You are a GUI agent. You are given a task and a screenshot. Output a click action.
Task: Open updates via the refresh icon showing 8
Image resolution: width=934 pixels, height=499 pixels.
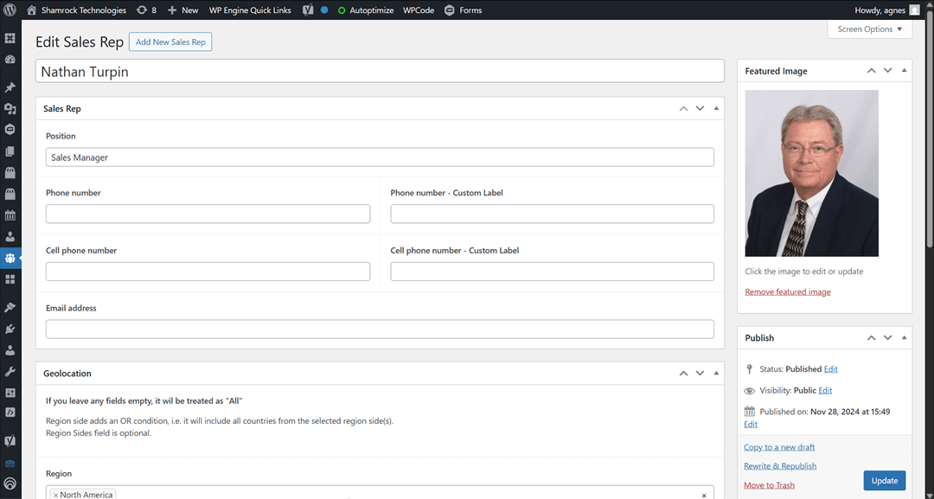[145, 10]
